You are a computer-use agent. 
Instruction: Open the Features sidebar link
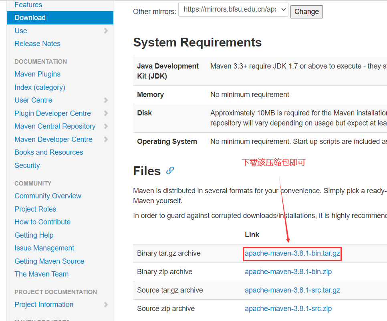[28, 5]
